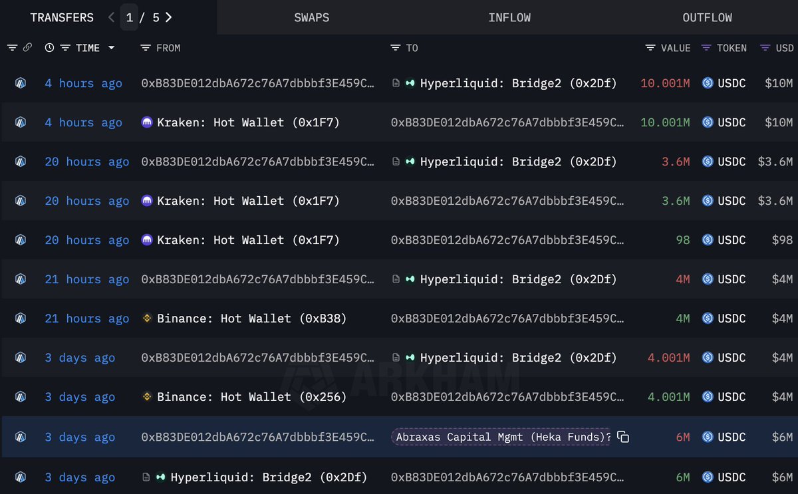This screenshot has height=494, width=798.
Task: Open the VALUE column filter
Action: pos(650,48)
